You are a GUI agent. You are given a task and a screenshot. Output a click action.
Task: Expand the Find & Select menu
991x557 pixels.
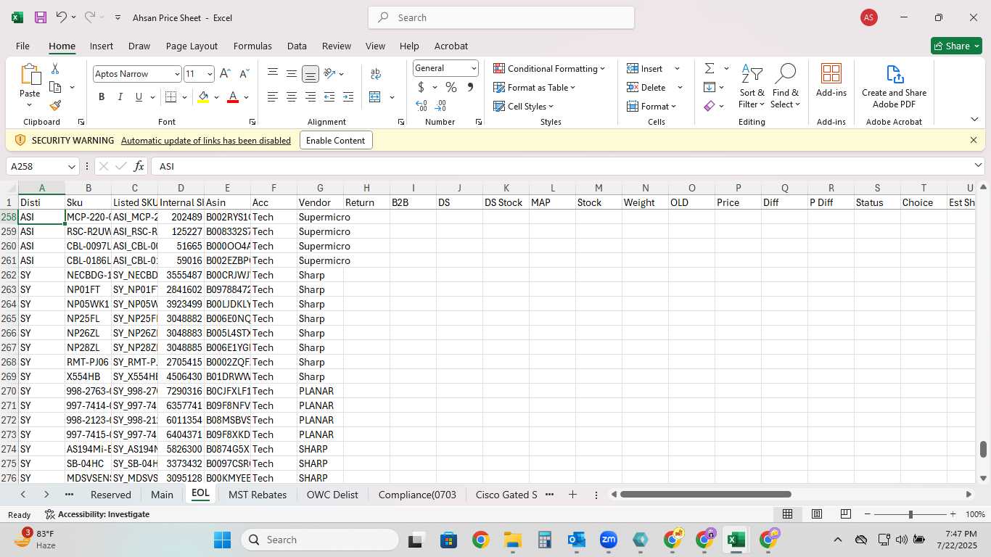tap(786, 86)
